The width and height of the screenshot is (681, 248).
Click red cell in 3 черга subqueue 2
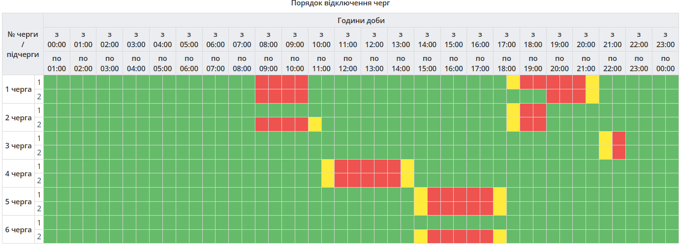(x=619, y=152)
